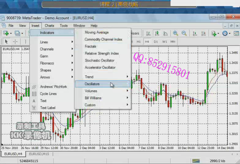Select the bar chart type icon

click(148, 33)
